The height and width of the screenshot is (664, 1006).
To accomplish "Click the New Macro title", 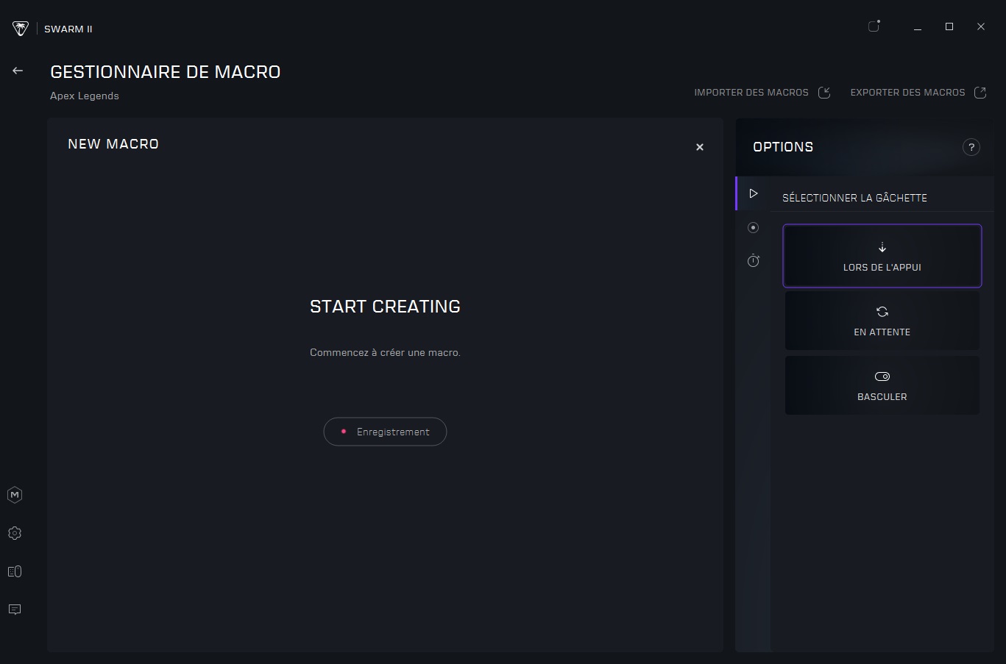I will pos(113,144).
